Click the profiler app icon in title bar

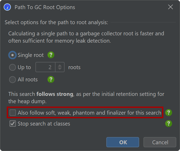[7, 7]
